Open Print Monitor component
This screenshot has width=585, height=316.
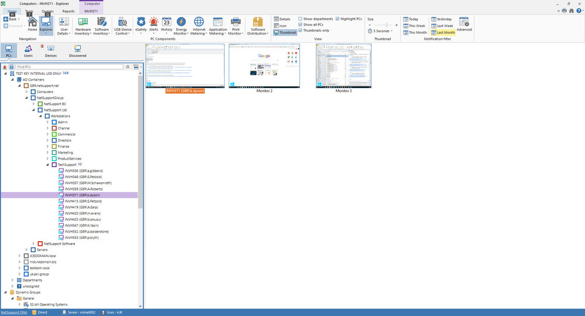pos(236,26)
